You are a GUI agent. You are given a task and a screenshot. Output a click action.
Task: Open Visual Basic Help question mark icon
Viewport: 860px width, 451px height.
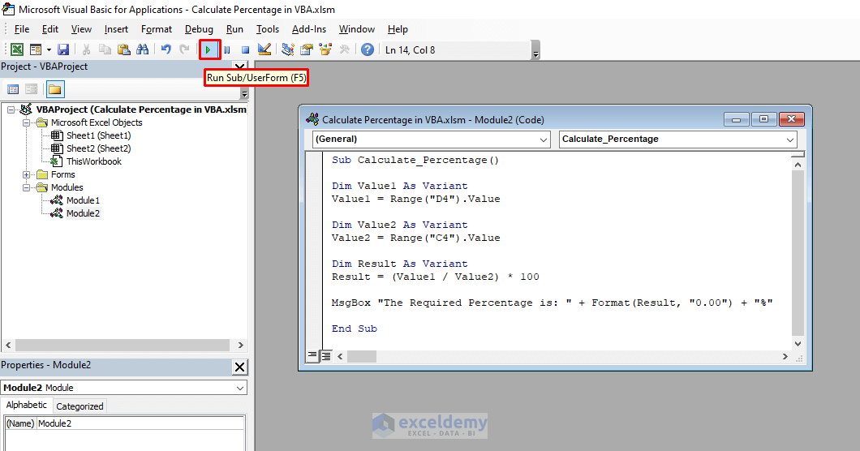click(368, 50)
